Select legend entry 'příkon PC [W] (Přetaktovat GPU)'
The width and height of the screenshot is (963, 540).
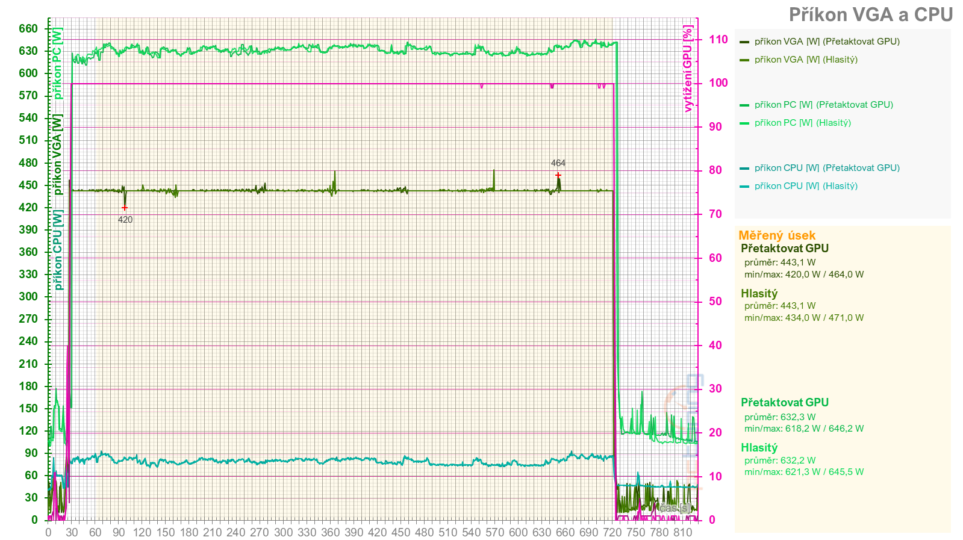coord(823,105)
